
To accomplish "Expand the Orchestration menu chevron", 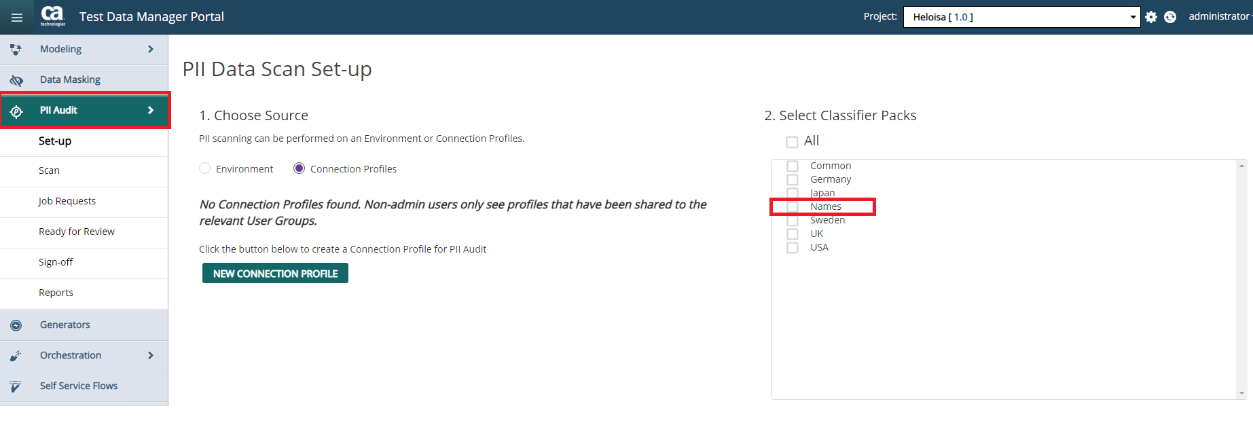I will 151,355.
